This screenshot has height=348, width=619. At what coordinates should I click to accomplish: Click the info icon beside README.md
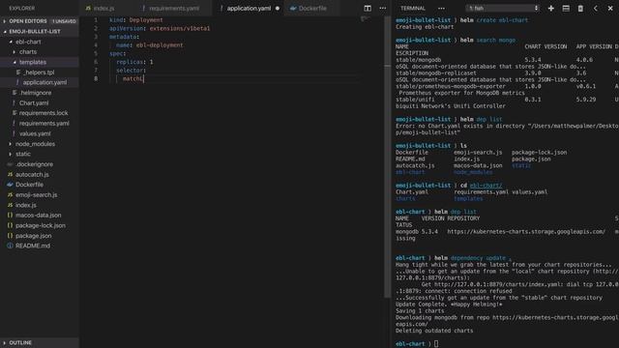tap(10, 246)
